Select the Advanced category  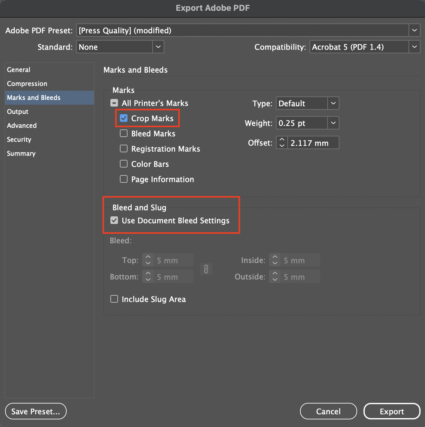pos(49,126)
